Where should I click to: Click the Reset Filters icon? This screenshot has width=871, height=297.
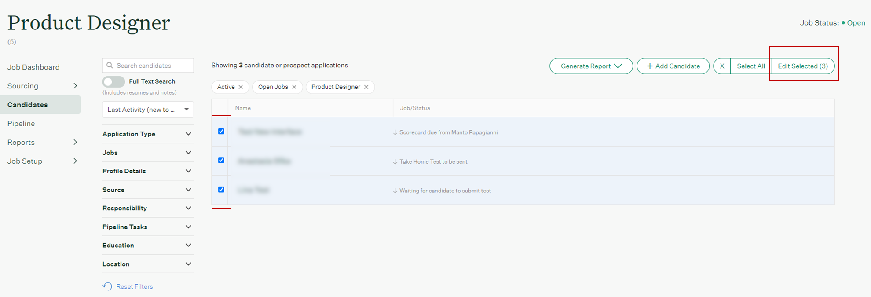coord(107,286)
